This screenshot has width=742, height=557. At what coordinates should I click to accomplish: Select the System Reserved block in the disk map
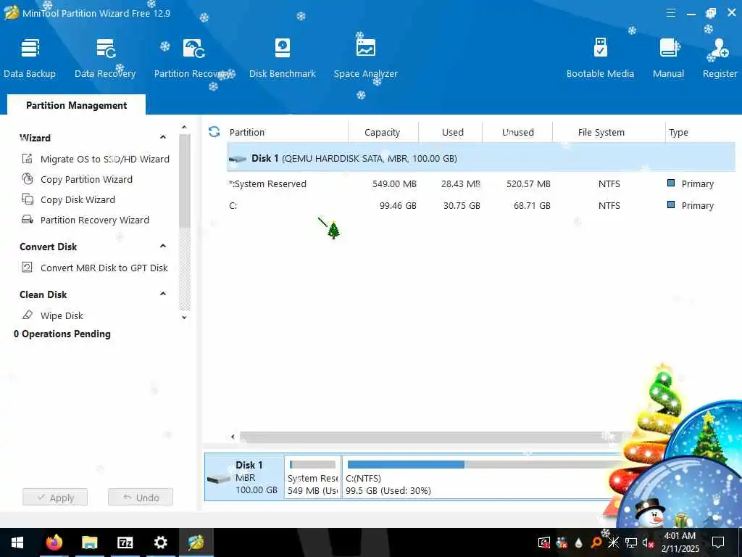[312, 477]
